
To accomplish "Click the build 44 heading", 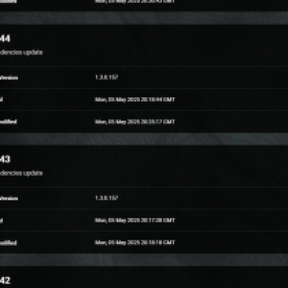I will point(5,38).
